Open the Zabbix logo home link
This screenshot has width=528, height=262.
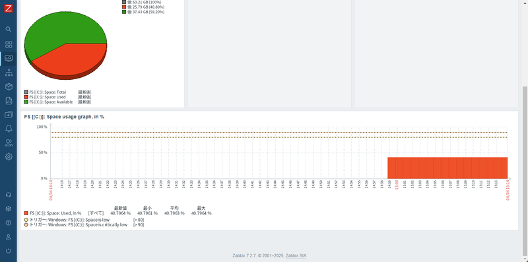pos(9,9)
